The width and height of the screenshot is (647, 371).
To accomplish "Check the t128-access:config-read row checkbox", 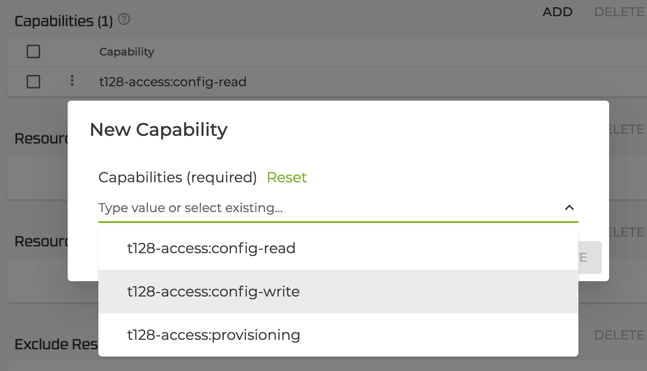I will click(33, 82).
